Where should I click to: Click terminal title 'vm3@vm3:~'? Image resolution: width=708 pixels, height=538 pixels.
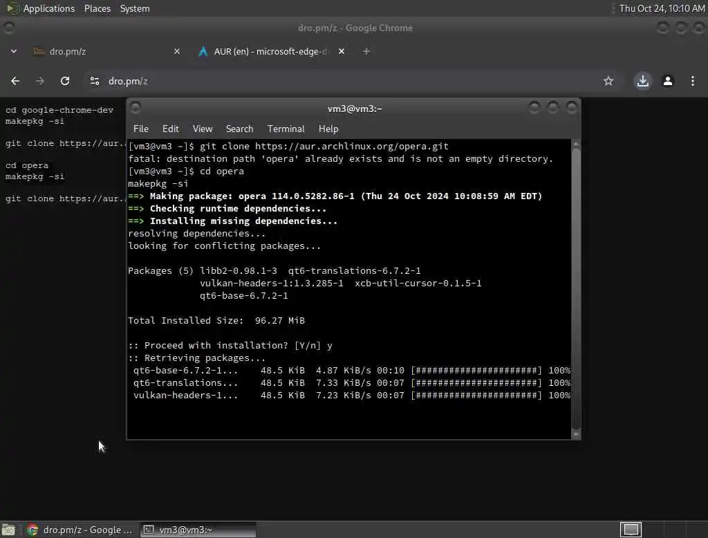pyautogui.click(x=355, y=109)
